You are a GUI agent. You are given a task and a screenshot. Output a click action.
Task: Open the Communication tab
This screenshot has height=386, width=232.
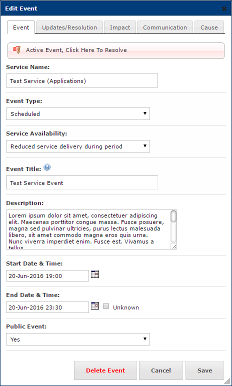tap(165, 27)
